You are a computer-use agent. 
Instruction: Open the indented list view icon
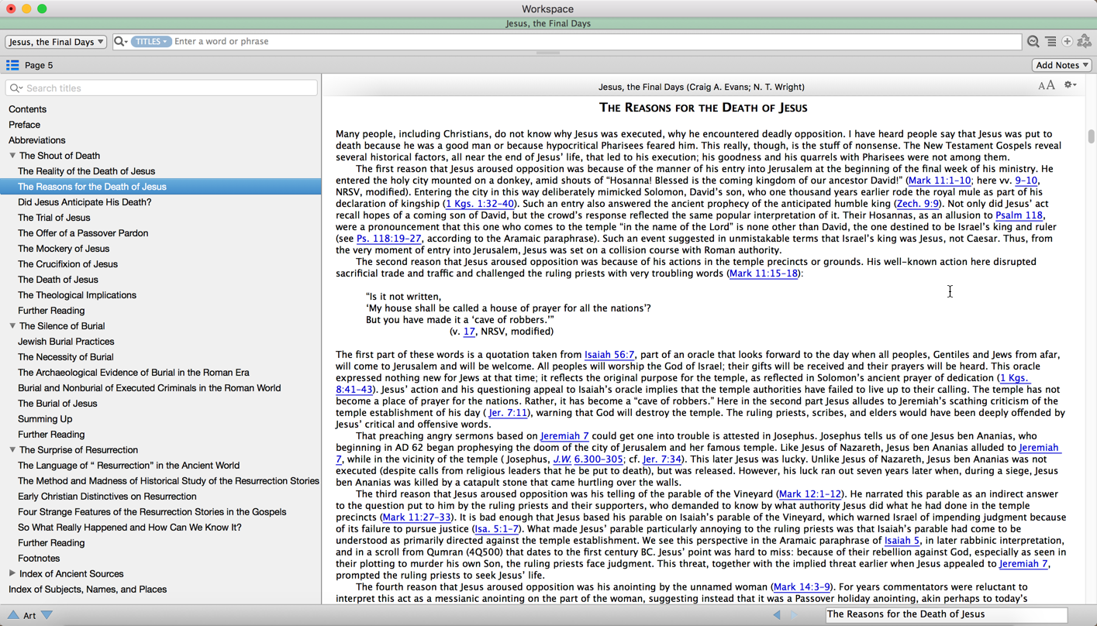click(1050, 42)
